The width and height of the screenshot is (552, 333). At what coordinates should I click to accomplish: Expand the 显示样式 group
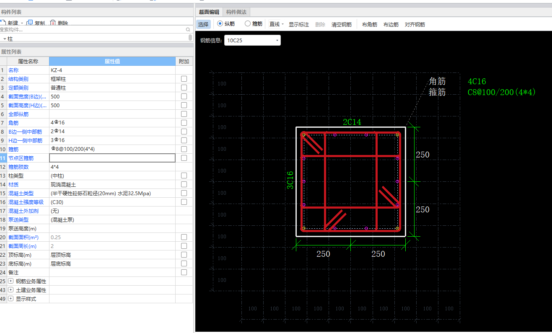click(11, 299)
